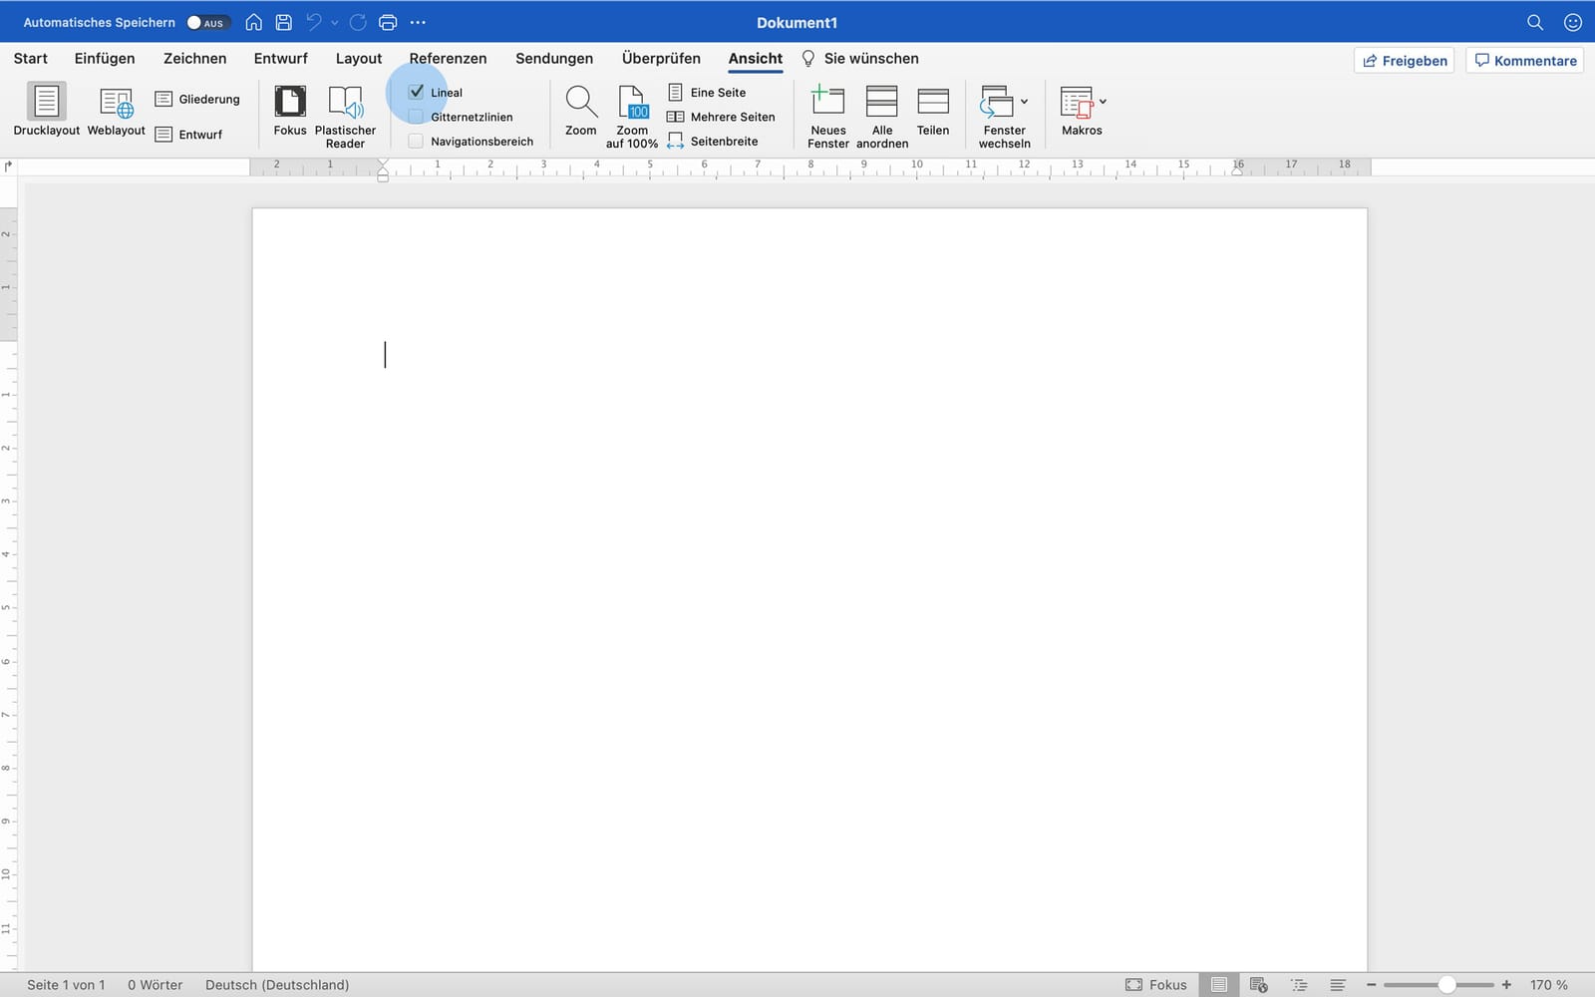Click the zoom slider handle in status bar
The image size is (1595, 997).
(1446, 985)
